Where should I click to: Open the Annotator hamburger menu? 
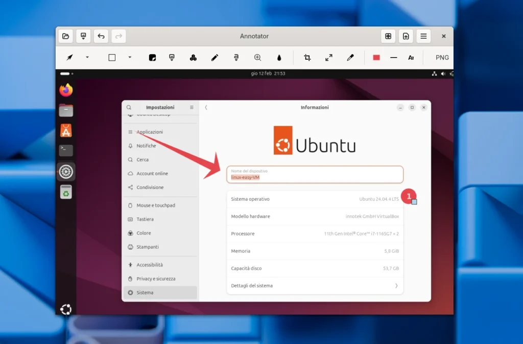pyautogui.click(x=423, y=36)
